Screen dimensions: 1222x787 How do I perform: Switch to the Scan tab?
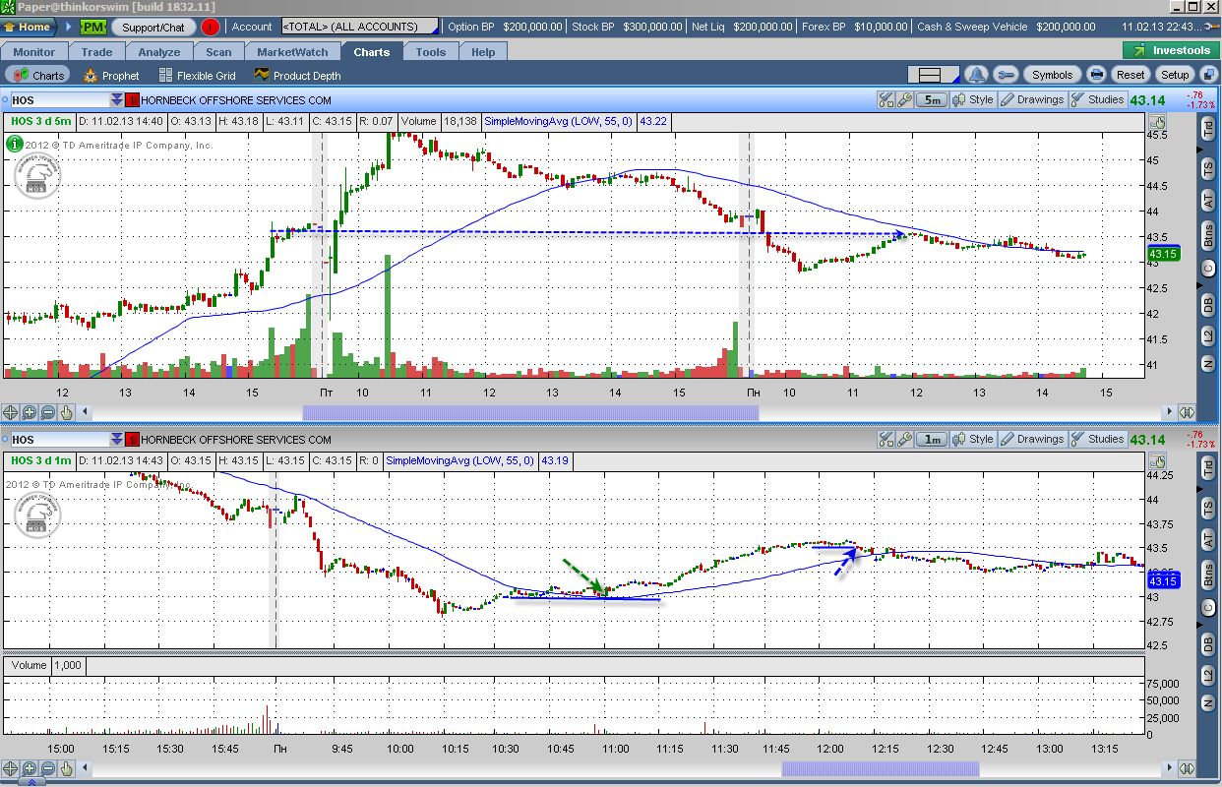218,52
